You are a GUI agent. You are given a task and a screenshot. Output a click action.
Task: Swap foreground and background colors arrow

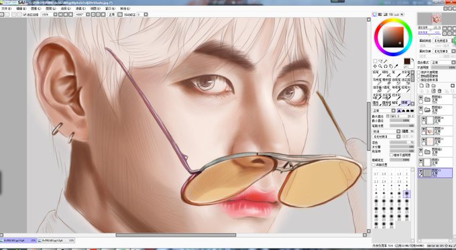click(x=412, y=59)
